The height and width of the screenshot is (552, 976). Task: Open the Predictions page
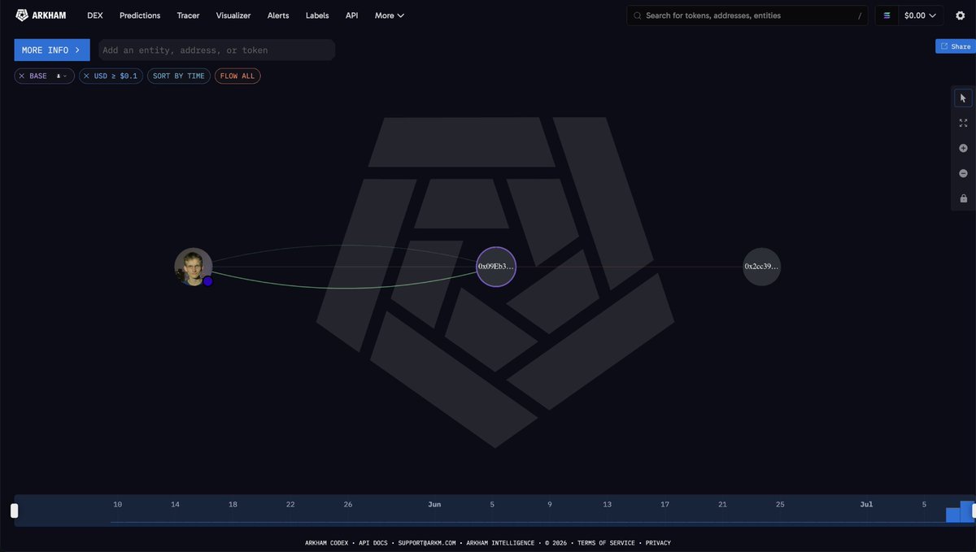tap(140, 15)
